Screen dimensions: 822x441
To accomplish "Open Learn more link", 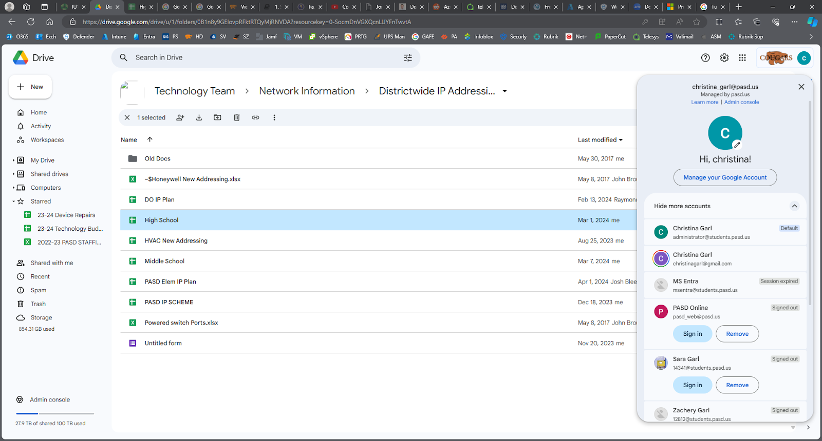I will (x=705, y=102).
